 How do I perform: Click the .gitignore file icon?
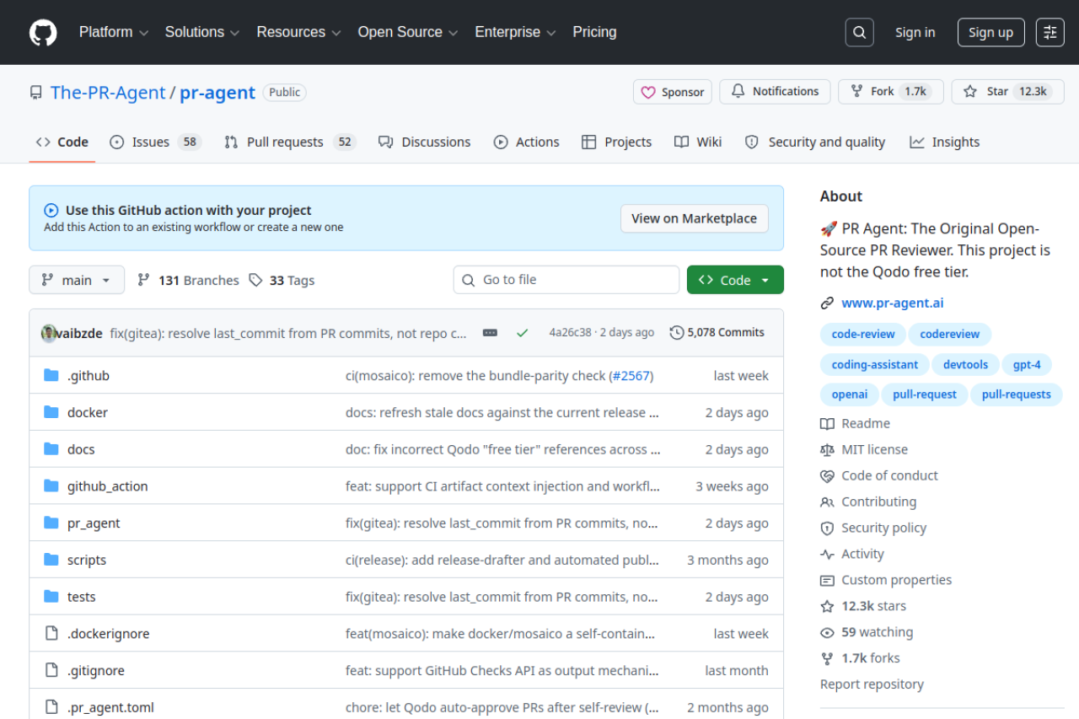click(51, 671)
